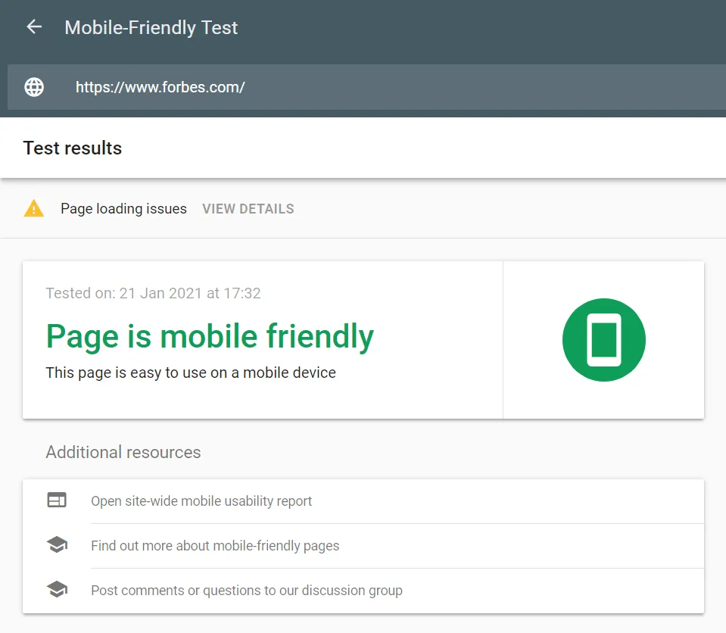Screen dimensions: 726x633
Task: Click the back arrow in the header
Action: (34, 27)
